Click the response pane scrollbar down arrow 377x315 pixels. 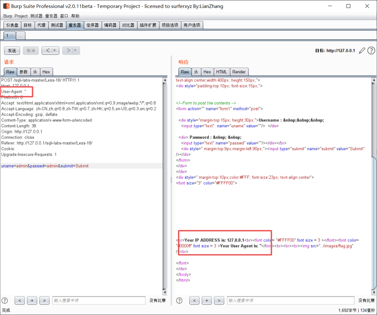click(x=374, y=293)
